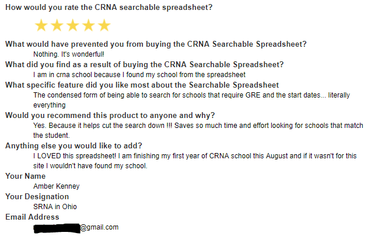Click the 'How would you rate' question heading
Image resolution: width=371 pixels, height=236 pixels.
(x=109, y=8)
